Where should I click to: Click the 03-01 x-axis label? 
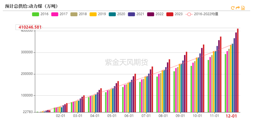tap(78, 116)
